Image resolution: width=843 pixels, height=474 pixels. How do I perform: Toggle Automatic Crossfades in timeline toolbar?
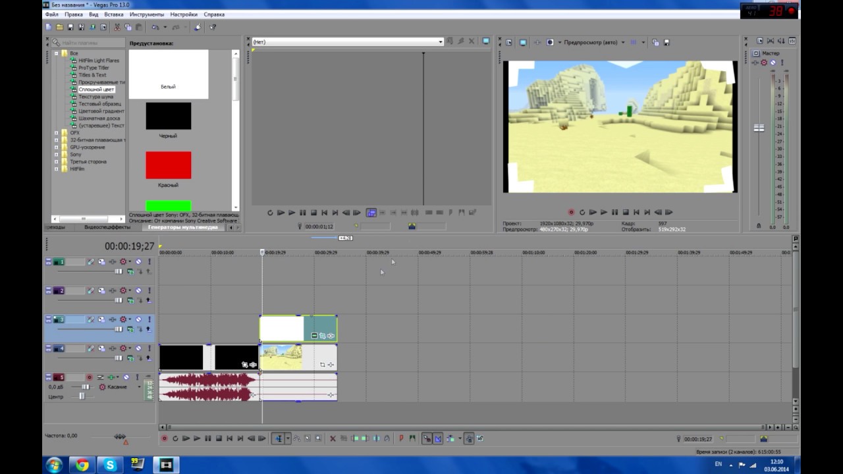(x=438, y=438)
